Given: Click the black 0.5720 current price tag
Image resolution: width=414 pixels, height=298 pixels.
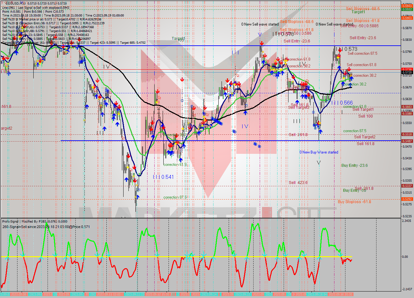Looking at the screenshot, I should click(406, 73).
